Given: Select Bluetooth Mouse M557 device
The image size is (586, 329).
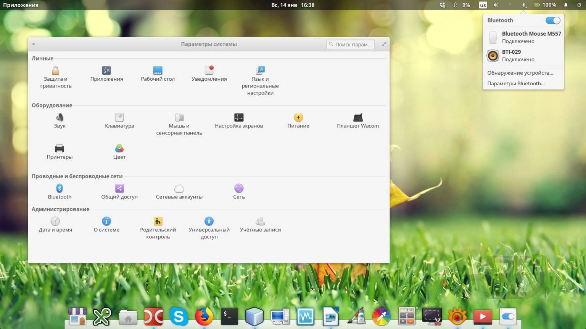Looking at the screenshot, I should [523, 37].
